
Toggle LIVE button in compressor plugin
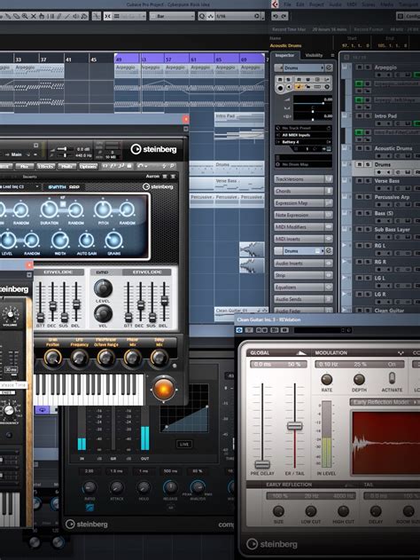(184, 444)
